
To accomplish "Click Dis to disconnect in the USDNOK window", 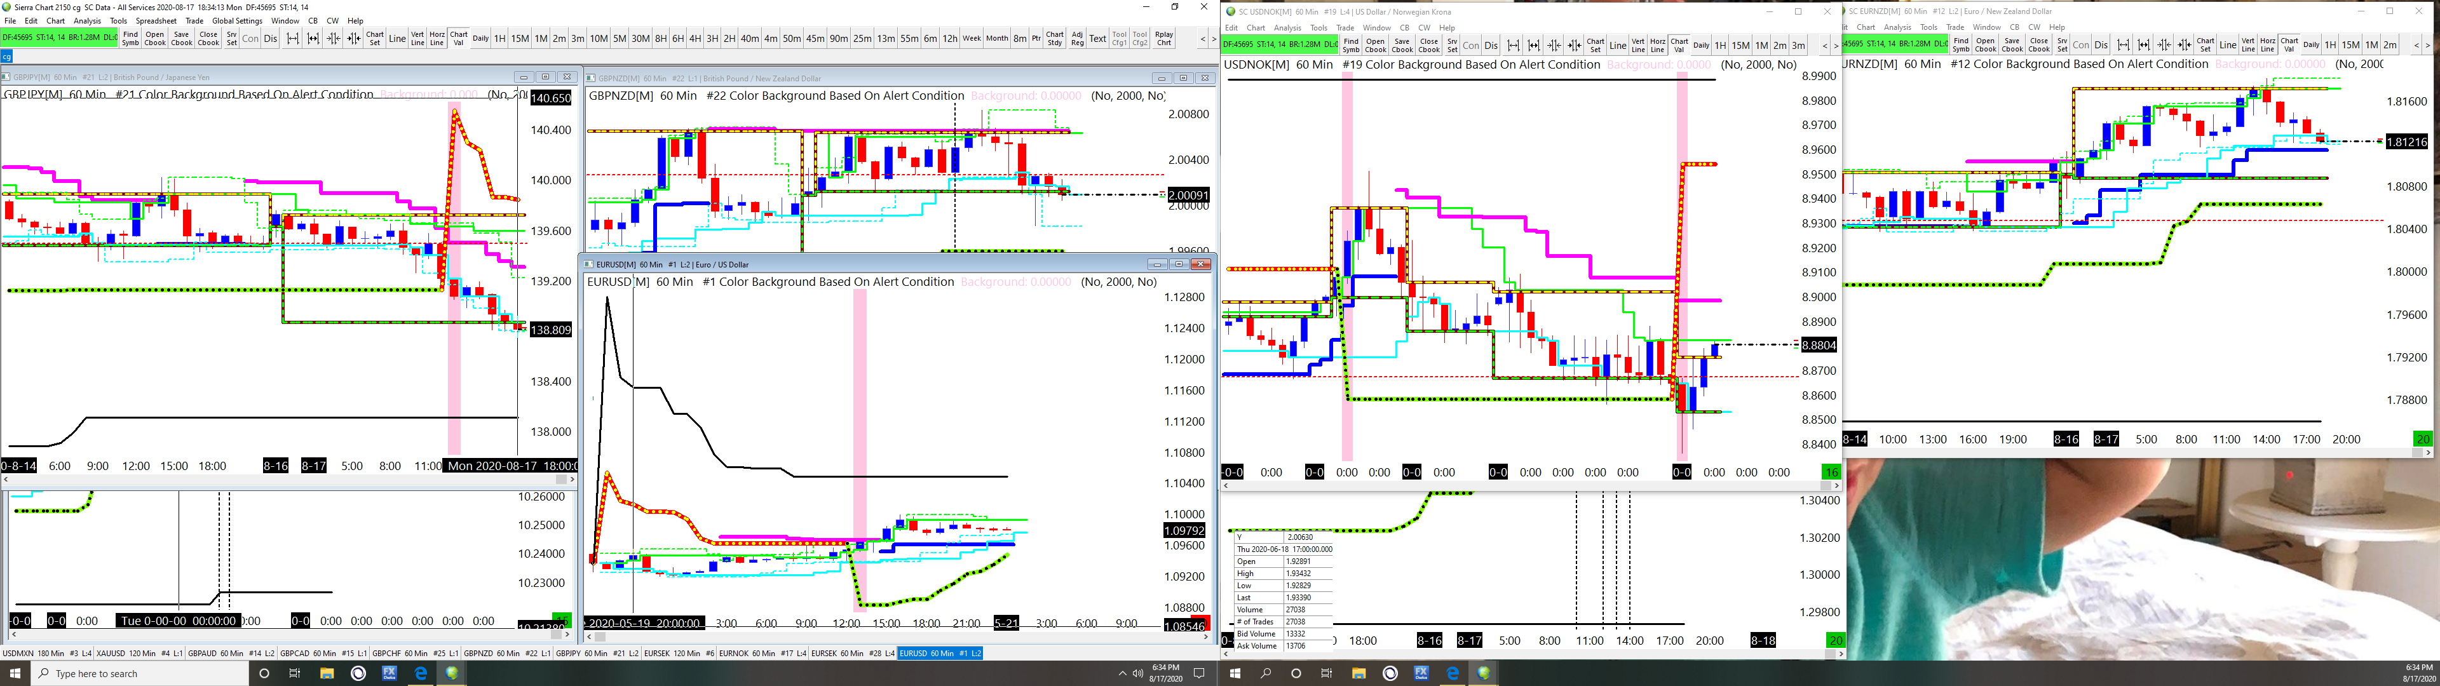I will coord(1490,46).
